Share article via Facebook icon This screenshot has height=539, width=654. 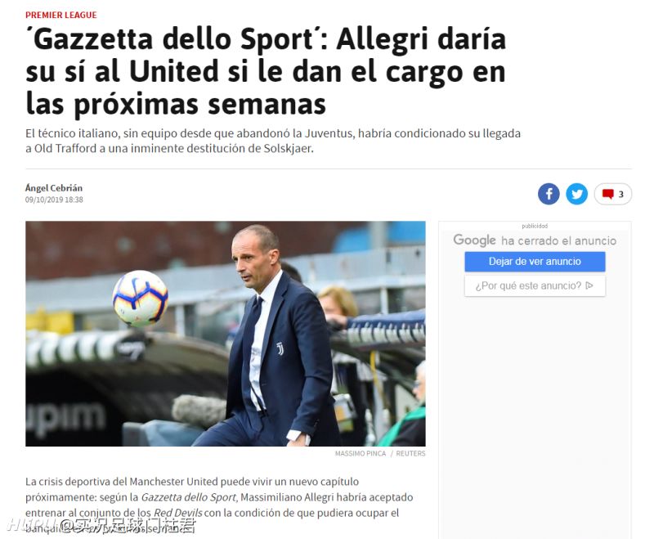[549, 194]
